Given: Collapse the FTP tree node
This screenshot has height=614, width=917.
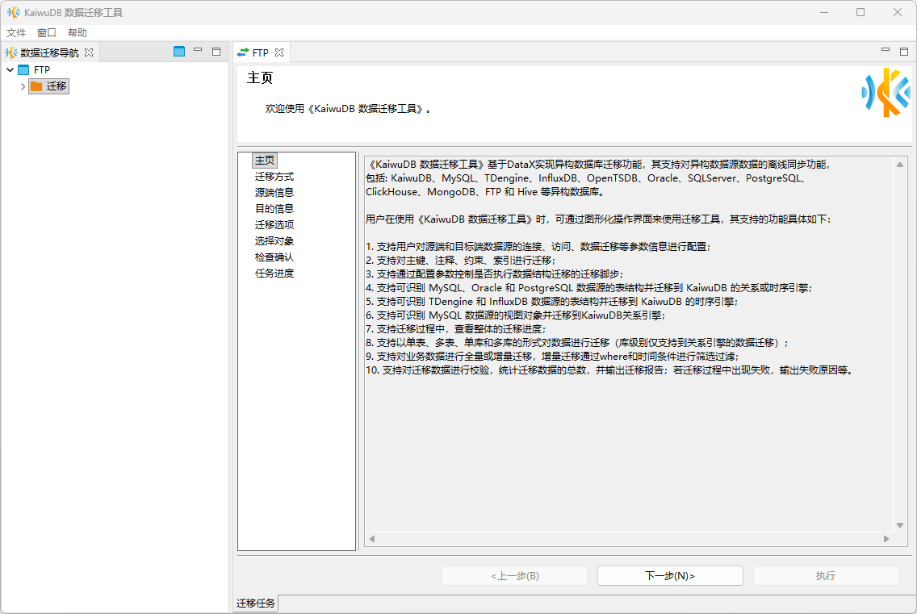Looking at the screenshot, I should (10, 70).
